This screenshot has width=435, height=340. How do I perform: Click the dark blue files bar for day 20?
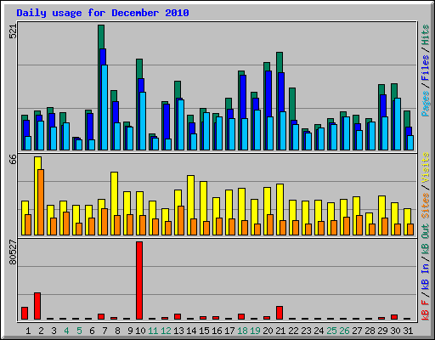tap(268, 93)
